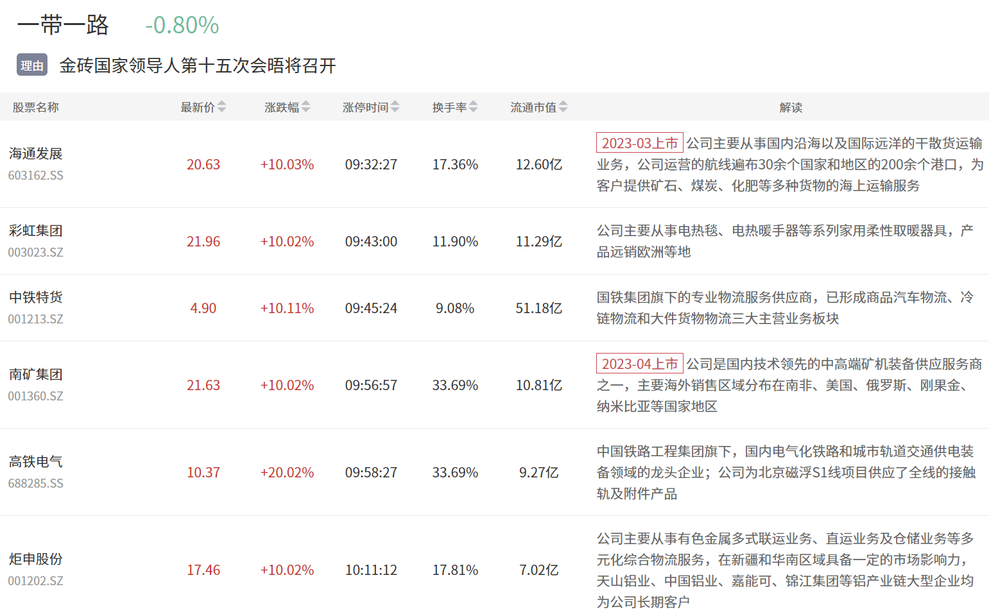
Task: Open stock 海通发展
Action: tap(36, 153)
